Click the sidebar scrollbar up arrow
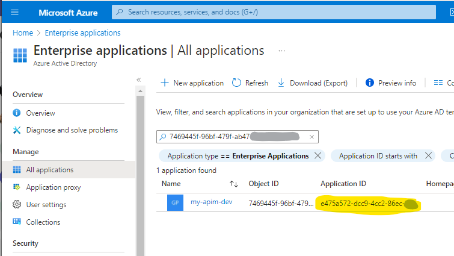 (x=141, y=91)
